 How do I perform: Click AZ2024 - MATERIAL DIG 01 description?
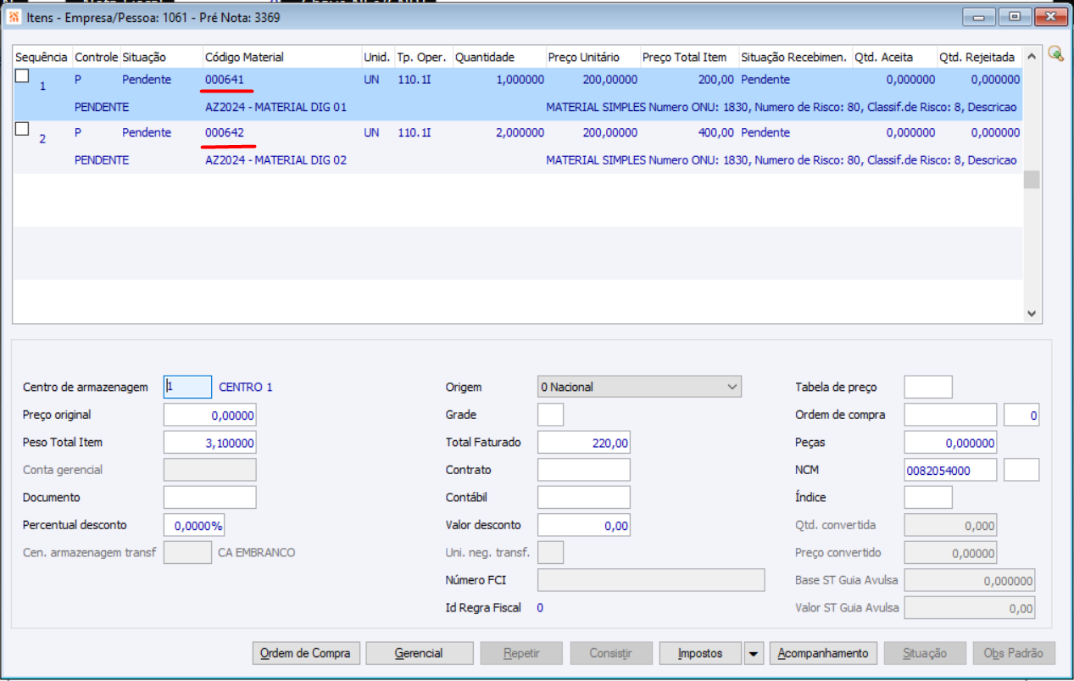point(275,108)
